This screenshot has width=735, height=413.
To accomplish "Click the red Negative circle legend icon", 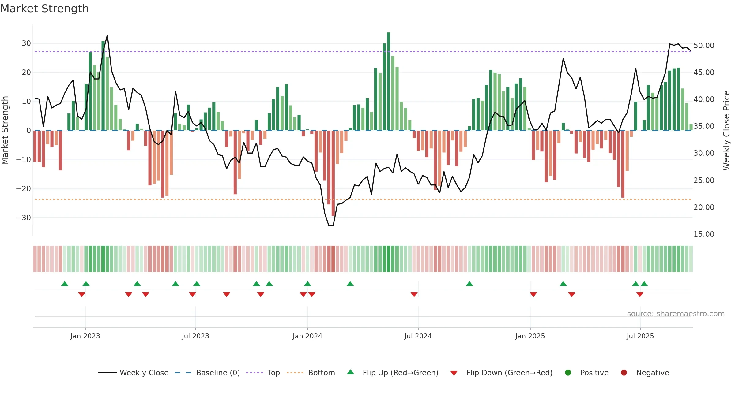I will (624, 373).
